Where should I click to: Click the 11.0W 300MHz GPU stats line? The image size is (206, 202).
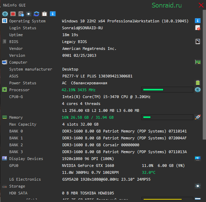[x=90, y=172]
